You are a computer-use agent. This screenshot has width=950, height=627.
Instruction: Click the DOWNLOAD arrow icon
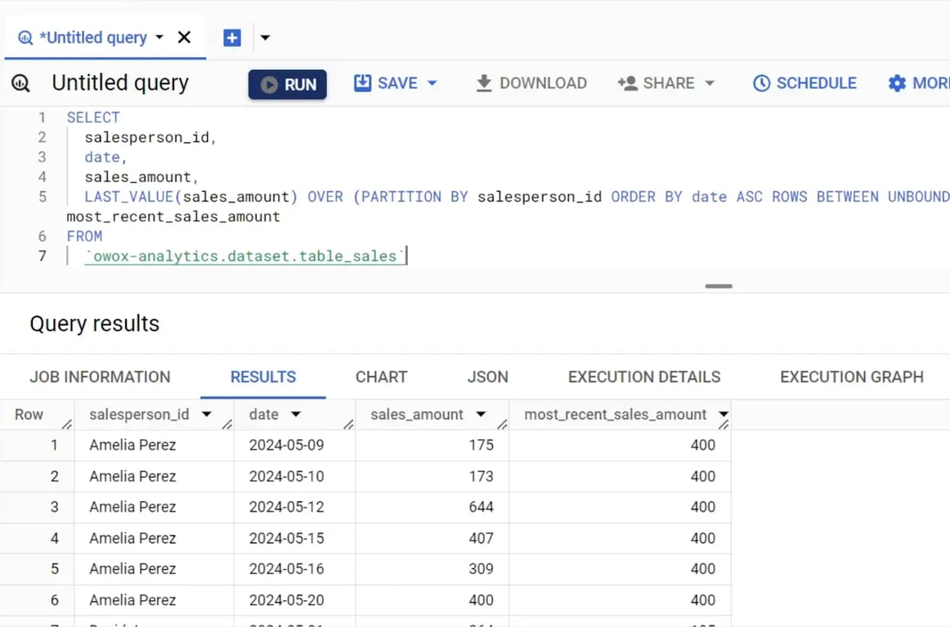pos(483,83)
